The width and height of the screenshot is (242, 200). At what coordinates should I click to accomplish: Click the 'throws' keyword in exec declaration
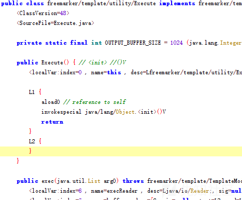[133, 181]
